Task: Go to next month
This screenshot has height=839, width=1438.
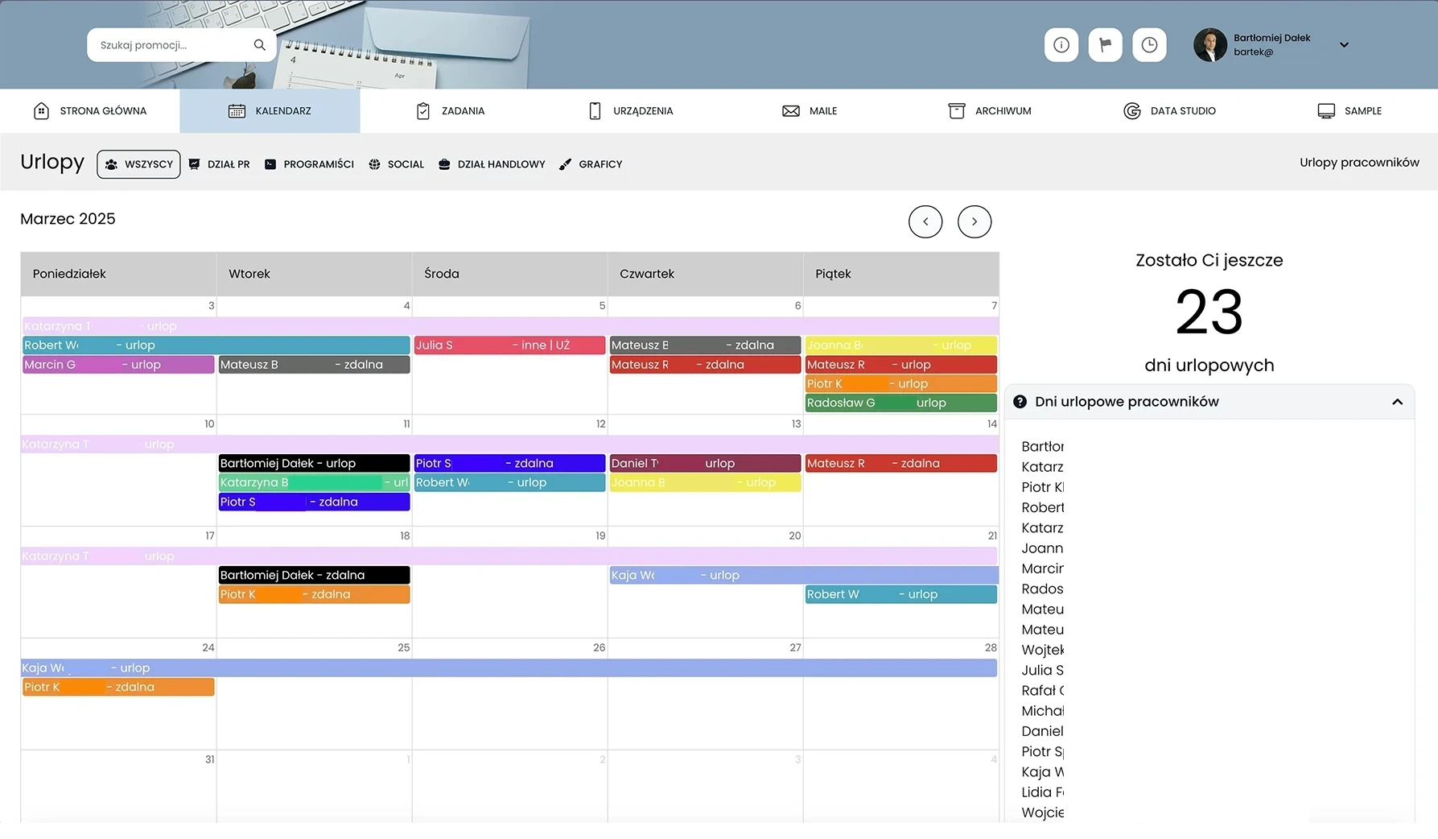Action: coord(974,221)
